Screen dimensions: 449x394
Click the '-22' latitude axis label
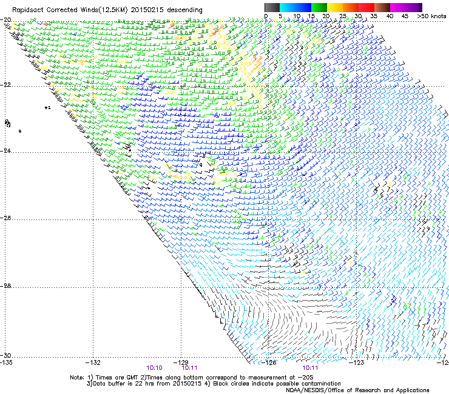click(x=5, y=85)
